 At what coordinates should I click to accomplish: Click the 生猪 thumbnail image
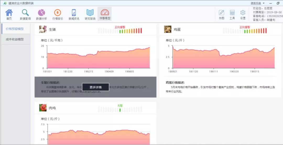(x=43, y=29)
